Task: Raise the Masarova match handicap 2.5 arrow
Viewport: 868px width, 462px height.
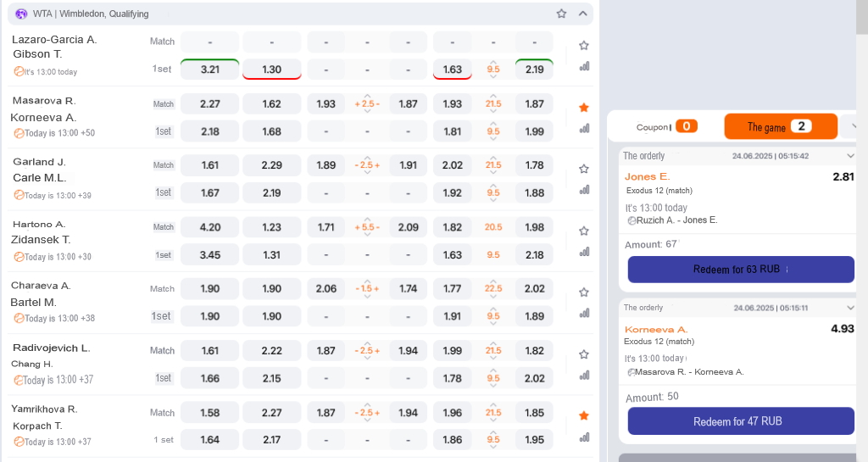Action: (367, 97)
